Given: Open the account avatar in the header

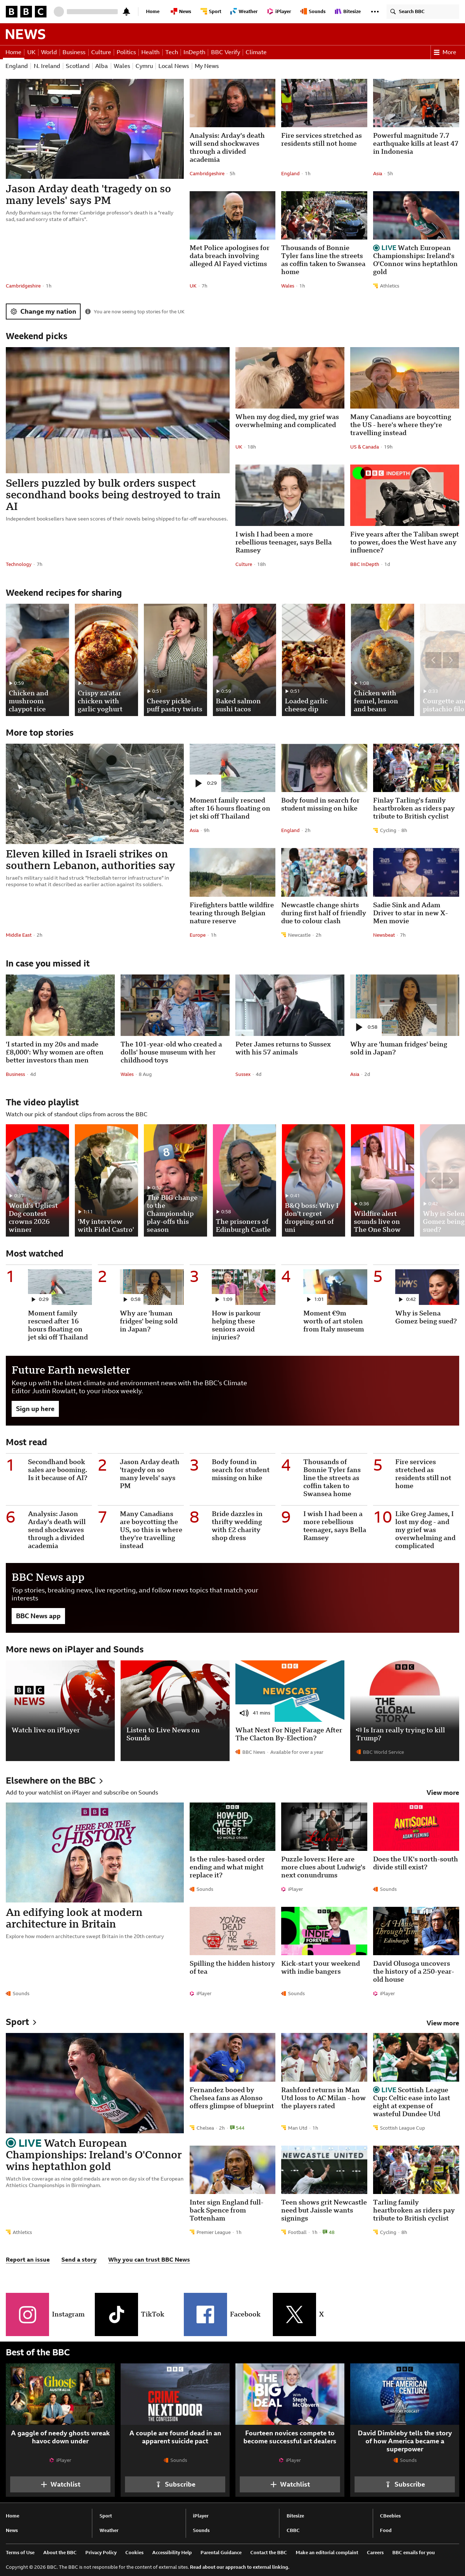Looking at the screenshot, I should point(59,12).
